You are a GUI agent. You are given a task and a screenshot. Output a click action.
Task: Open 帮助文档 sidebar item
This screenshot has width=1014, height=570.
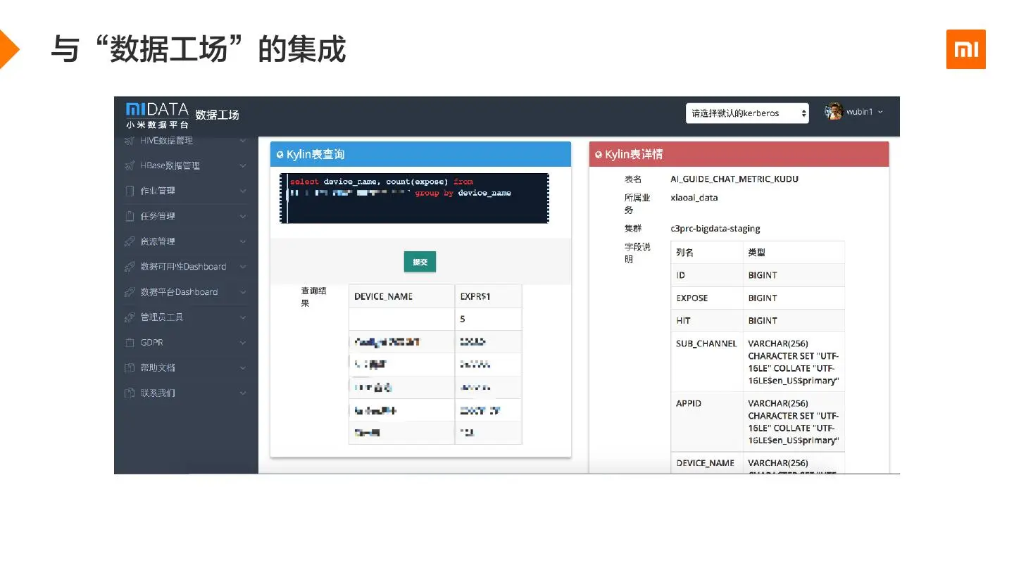pyautogui.click(x=158, y=368)
